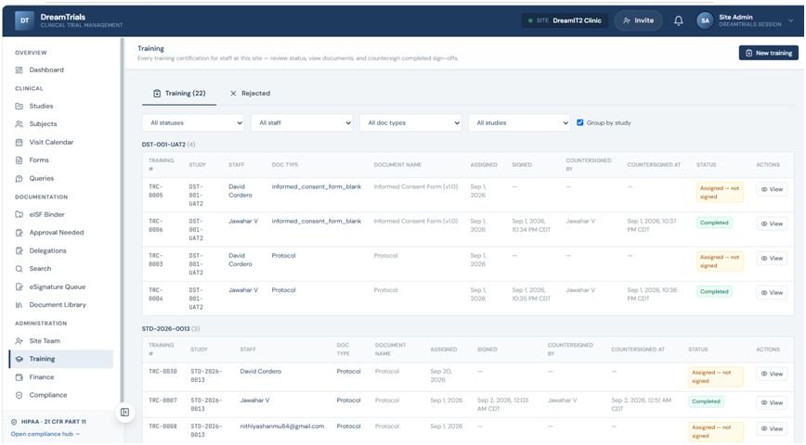Click the New training button
806x445 pixels.
click(769, 53)
